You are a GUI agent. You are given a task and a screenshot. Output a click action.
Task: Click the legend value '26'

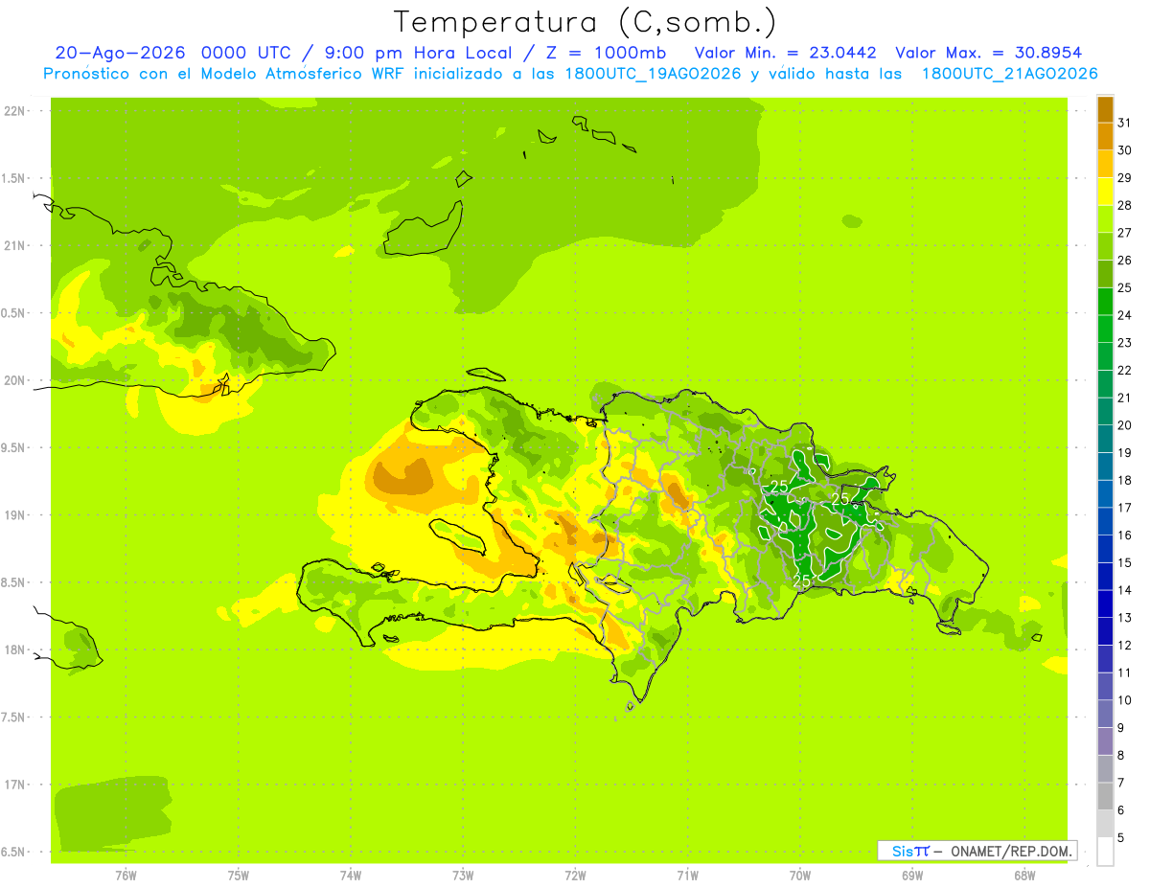tap(1124, 260)
